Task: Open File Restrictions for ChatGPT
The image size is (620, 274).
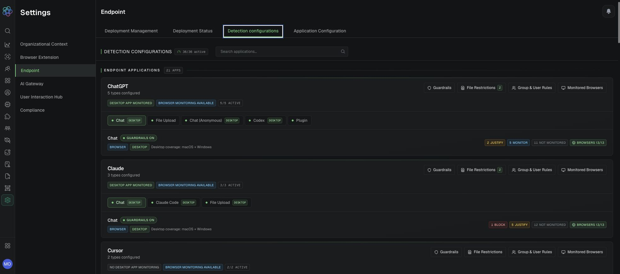Action: 482,88
